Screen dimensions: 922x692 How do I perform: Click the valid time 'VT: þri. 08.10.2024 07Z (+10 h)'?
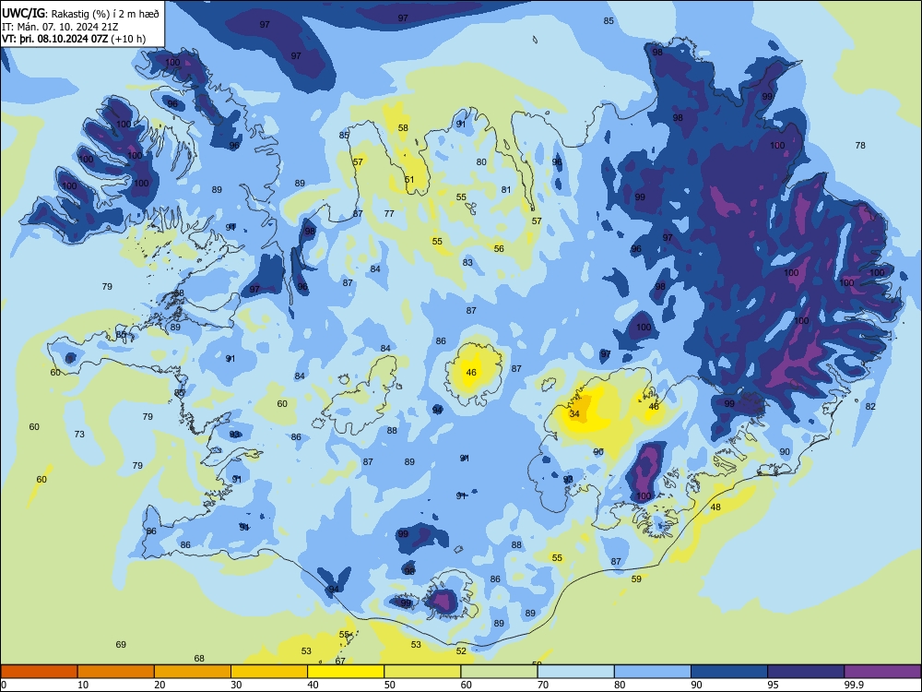[x=74, y=39]
